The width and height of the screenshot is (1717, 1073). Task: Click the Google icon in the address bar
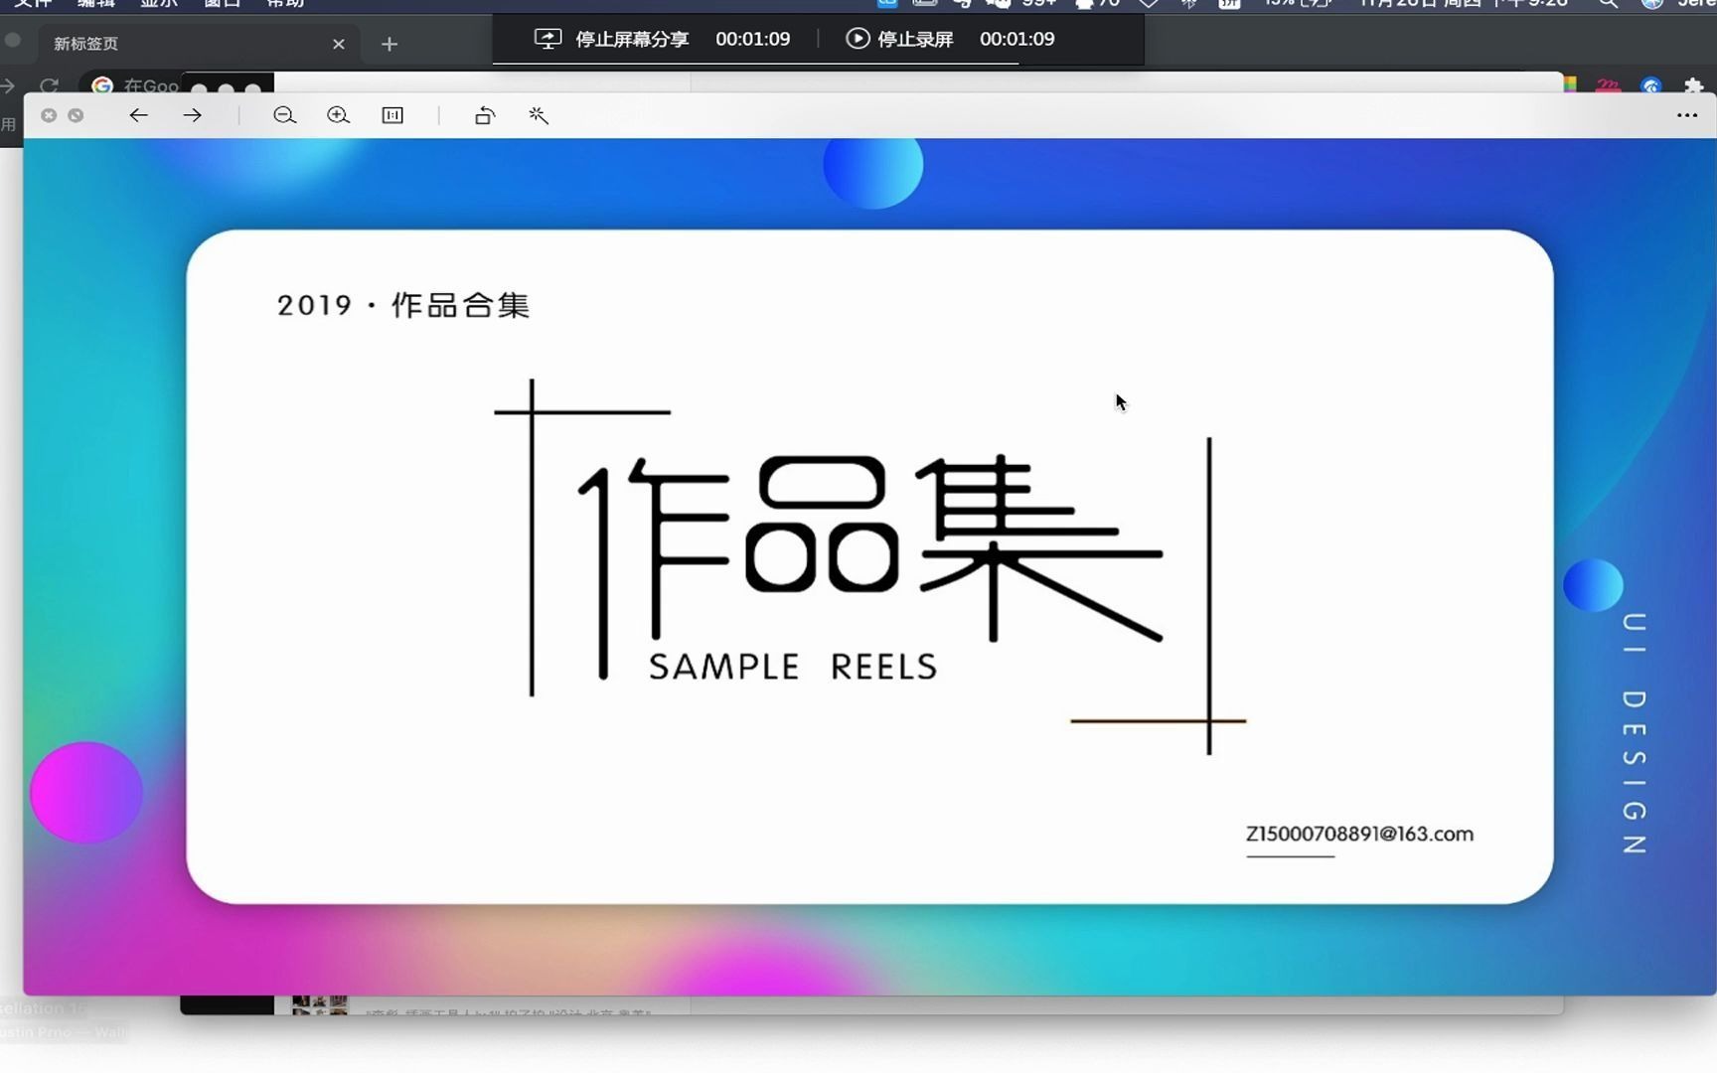[101, 85]
